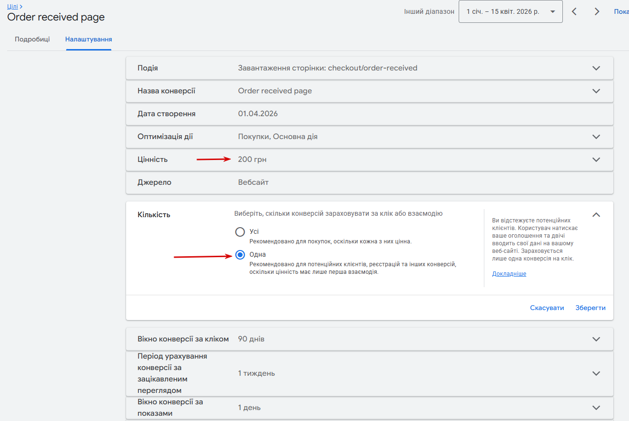Viewport: 629px width, 421px height.
Task: Expand the Подія row
Action: click(596, 68)
